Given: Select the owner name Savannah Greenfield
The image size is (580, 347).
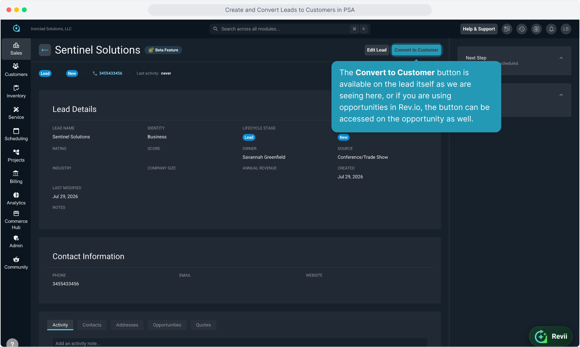Looking at the screenshot, I should [x=264, y=157].
